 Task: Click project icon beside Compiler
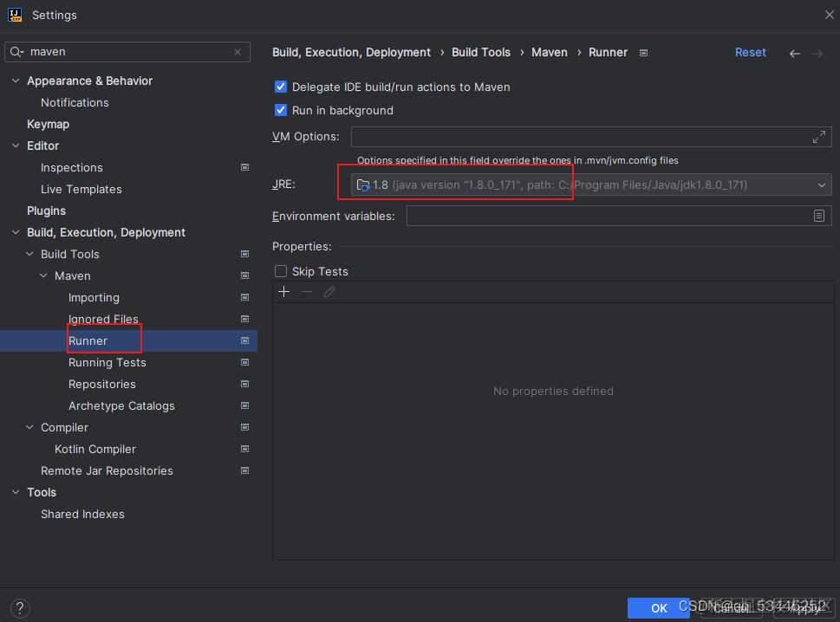244,428
